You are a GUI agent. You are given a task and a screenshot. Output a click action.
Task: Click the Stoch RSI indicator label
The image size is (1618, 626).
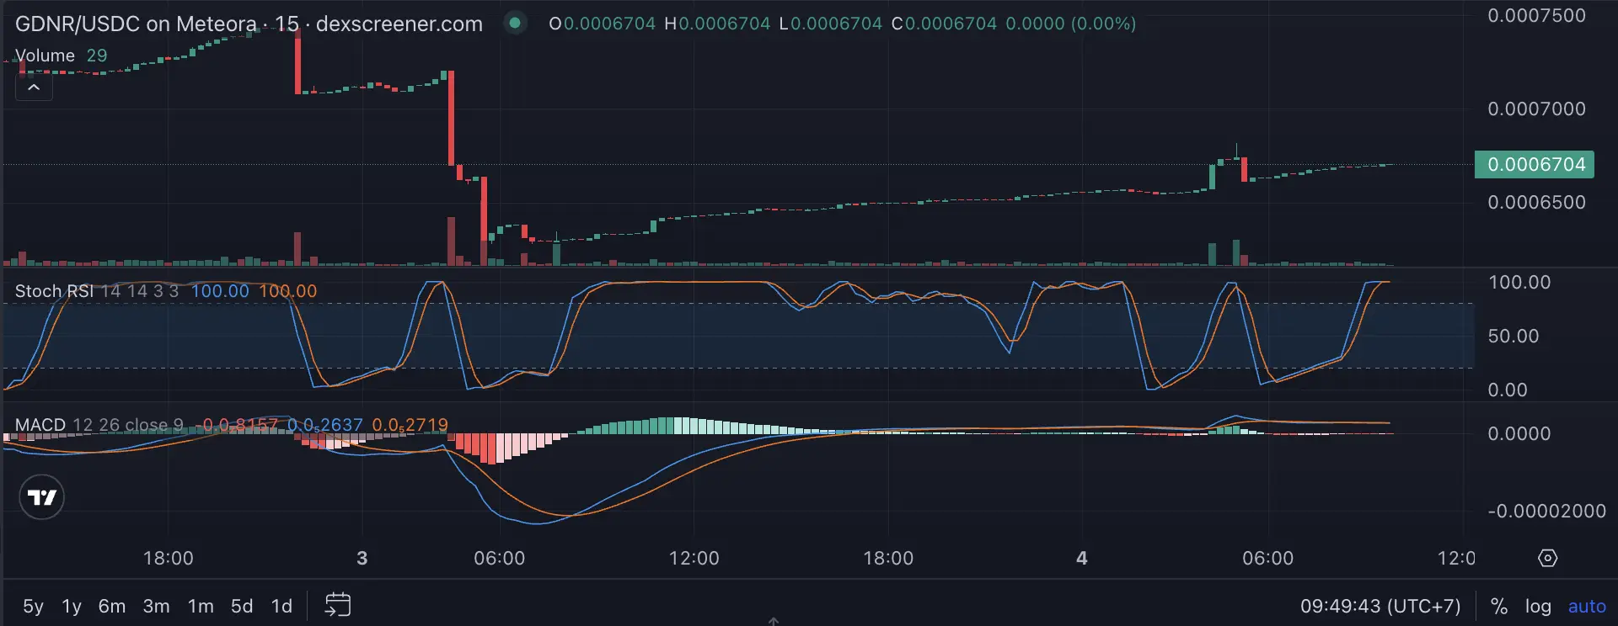tap(54, 291)
